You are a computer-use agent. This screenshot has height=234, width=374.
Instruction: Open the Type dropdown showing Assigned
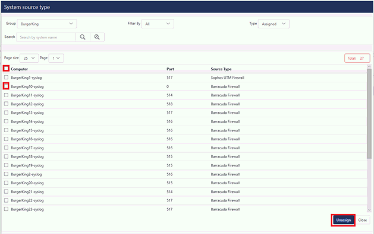(274, 24)
